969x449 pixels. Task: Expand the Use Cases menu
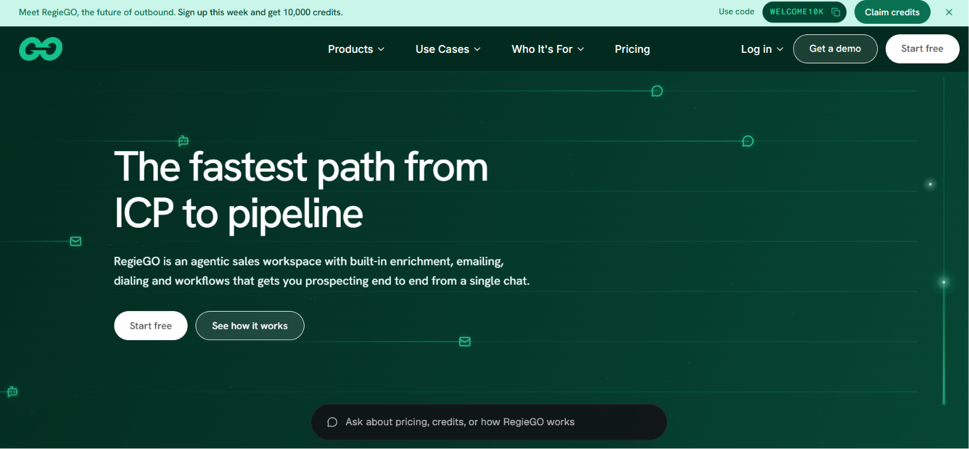448,49
